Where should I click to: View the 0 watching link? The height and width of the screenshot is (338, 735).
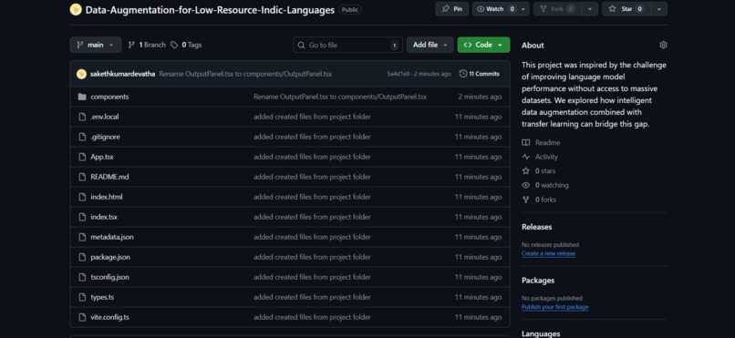coord(545,185)
